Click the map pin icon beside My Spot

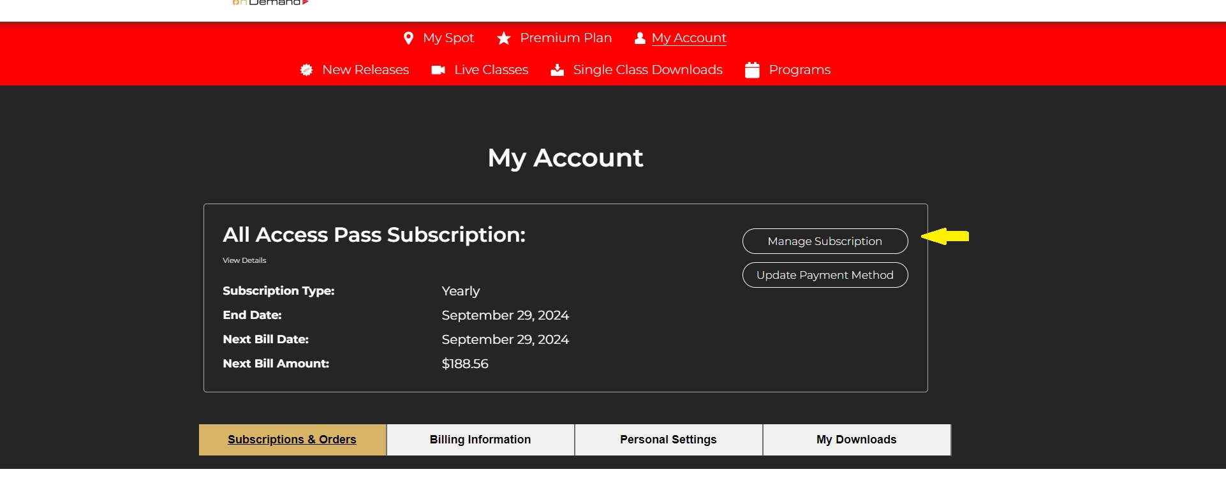tap(408, 38)
